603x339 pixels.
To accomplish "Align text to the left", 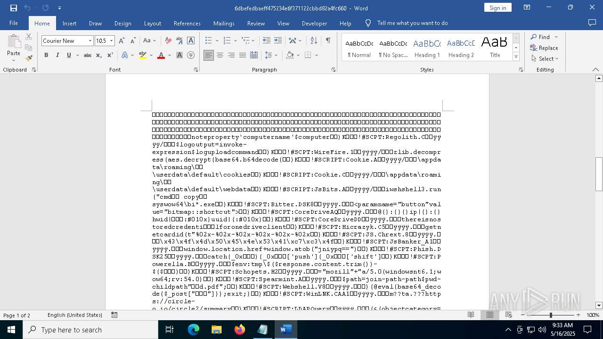I will pos(209,55).
